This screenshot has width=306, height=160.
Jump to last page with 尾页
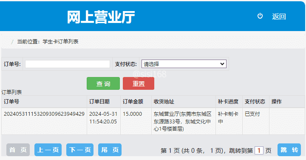tap(110, 150)
